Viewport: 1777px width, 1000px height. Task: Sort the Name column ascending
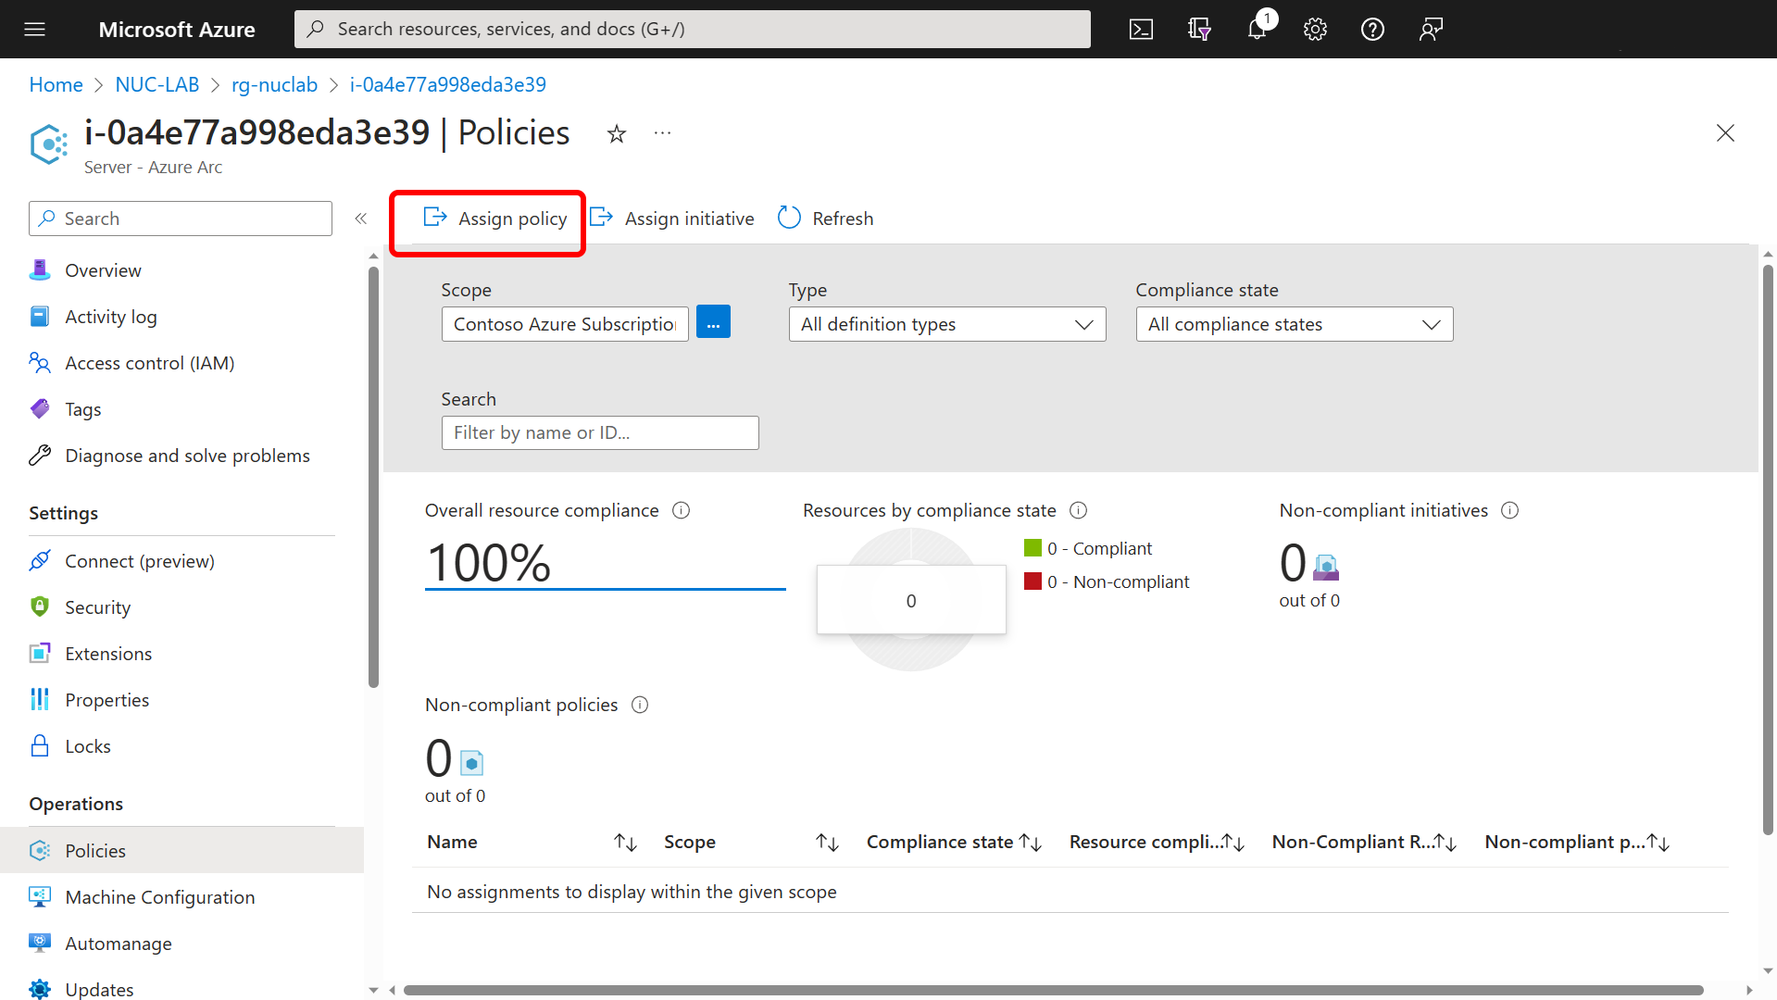[x=625, y=842]
